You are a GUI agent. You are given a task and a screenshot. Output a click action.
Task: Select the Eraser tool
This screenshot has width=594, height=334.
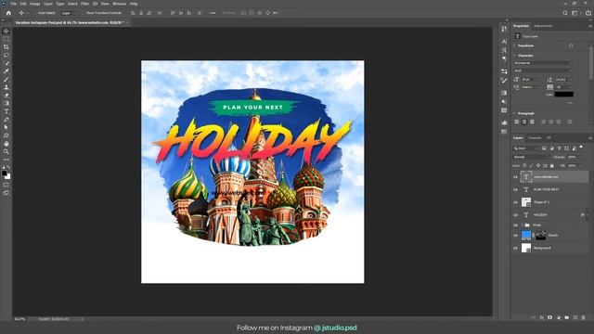pos(6,95)
